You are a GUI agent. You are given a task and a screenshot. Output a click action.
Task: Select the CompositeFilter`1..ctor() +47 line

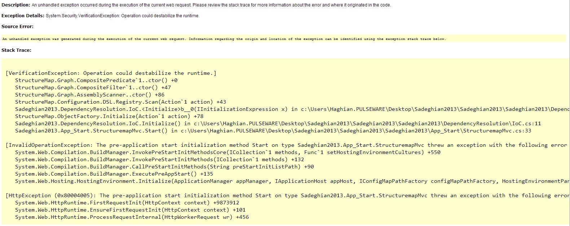[x=93, y=87]
